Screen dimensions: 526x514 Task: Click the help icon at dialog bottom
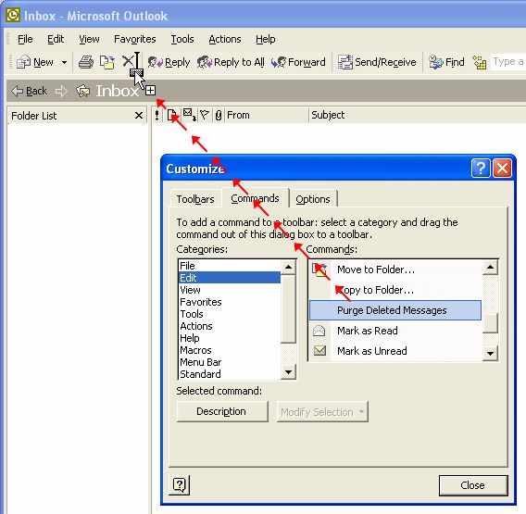(x=180, y=484)
